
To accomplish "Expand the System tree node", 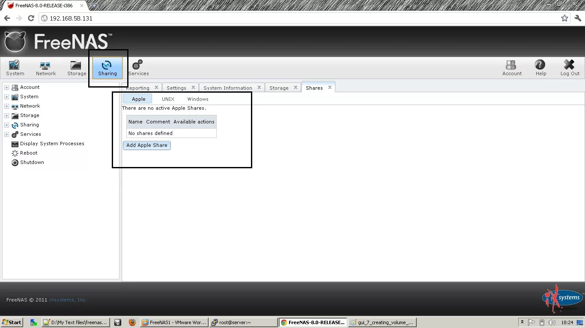I will 6,97.
